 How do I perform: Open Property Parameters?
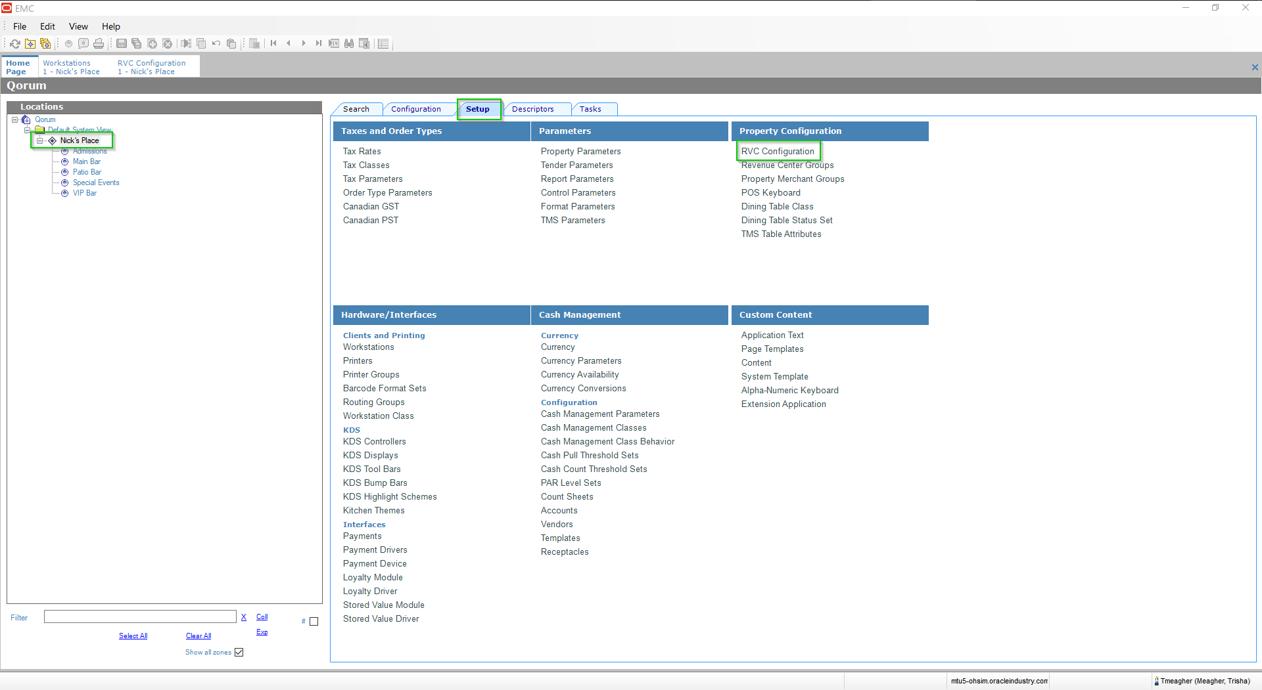click(581, 152)
